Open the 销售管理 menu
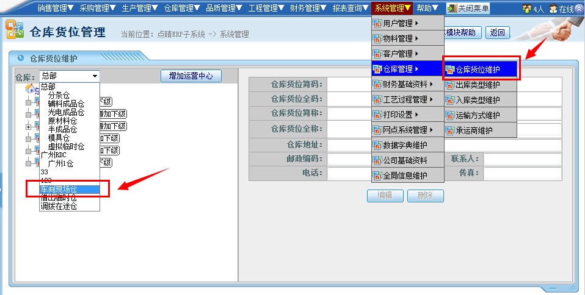585x295 pixels. tap(55, 9)
